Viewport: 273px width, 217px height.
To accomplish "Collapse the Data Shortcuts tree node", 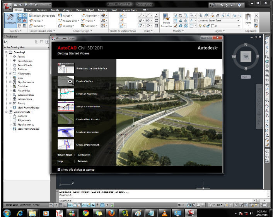I will pyautogui.click(x=7, y=112).
